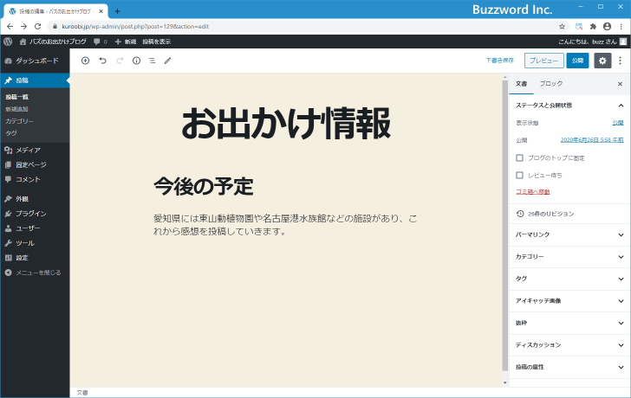Viewport: 631px width, 398px height.
Task: Click ゴミ箱へ移動 link
Action: point(533,191)
